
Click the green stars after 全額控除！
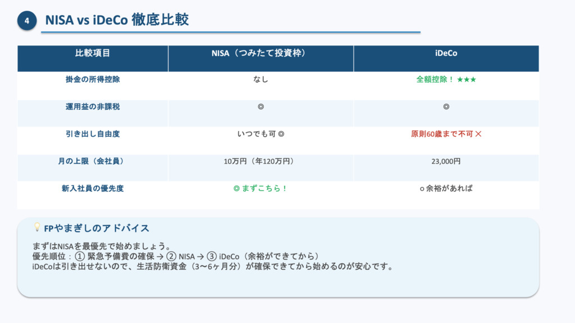[467, 80]
